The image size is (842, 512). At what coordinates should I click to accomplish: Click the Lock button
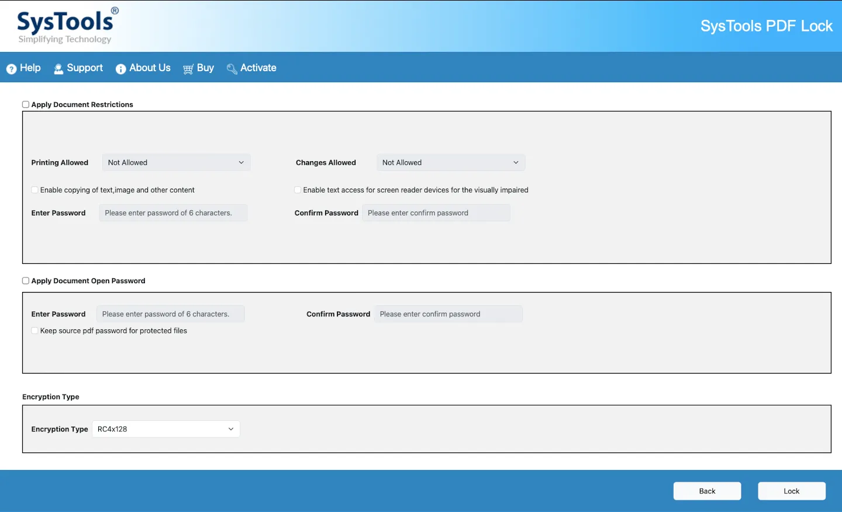click(792, 491)
